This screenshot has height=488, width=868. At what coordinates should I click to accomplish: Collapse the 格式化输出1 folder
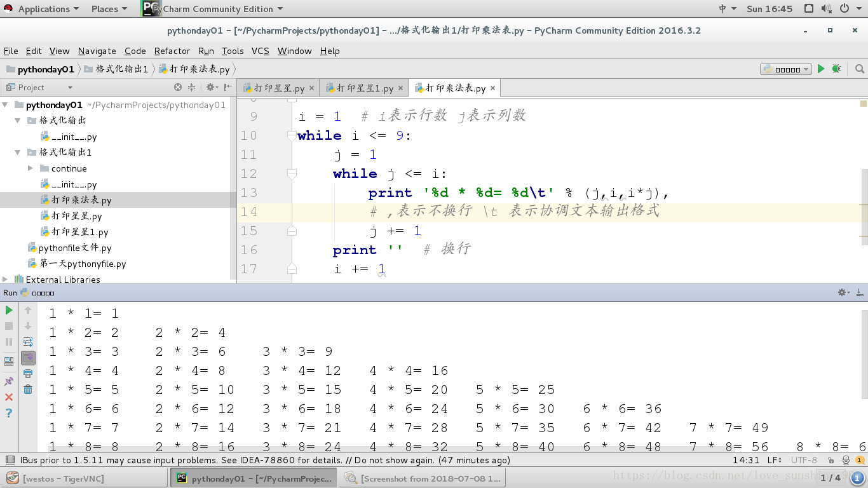[18, 152]
